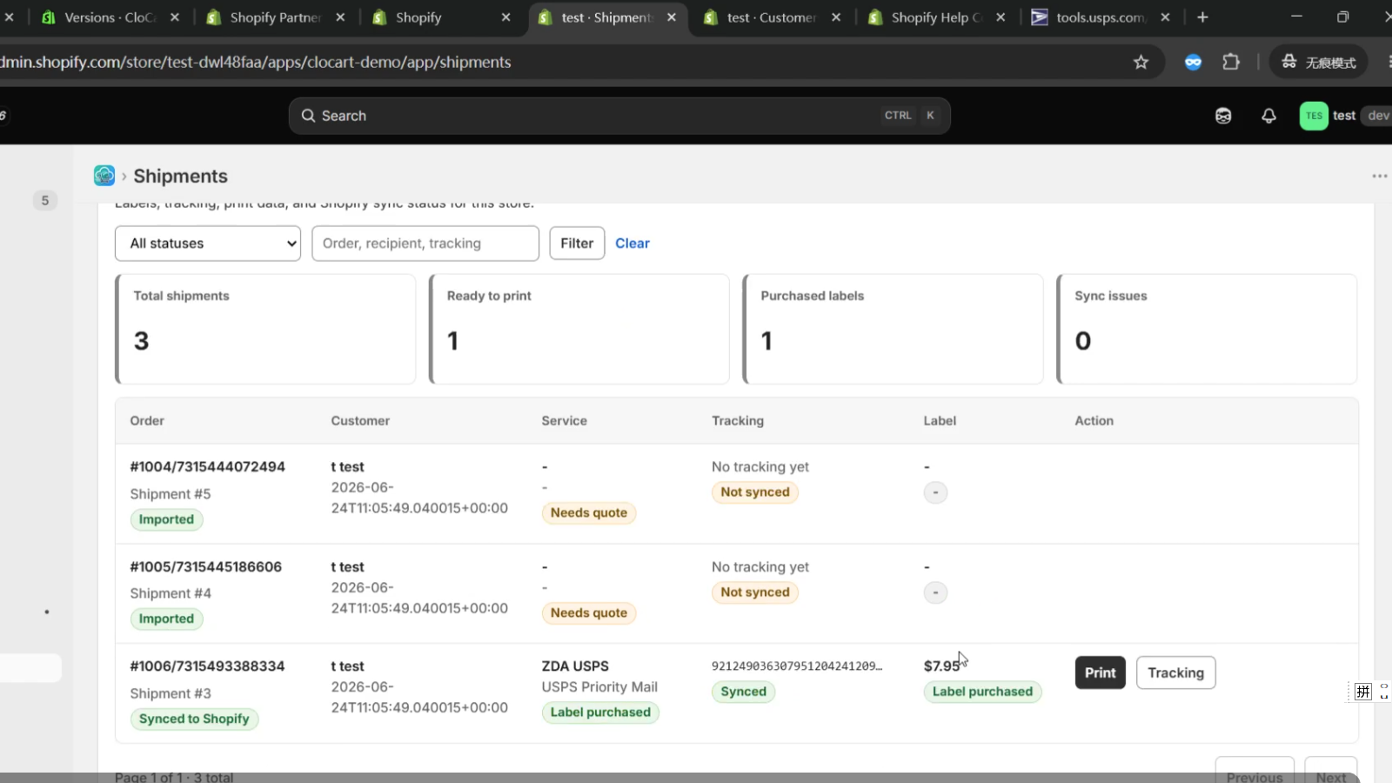Click the Order column header
This screenshot has width=1392, height=783.
tap(147, 421)
